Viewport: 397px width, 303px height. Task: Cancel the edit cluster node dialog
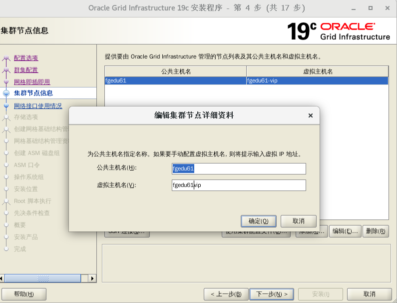point(299,221)
